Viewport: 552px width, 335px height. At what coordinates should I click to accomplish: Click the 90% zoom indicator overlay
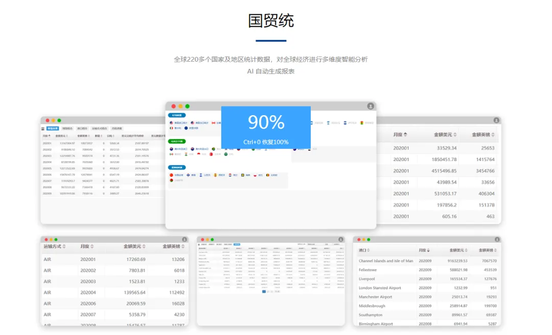[x=266, y=127]
